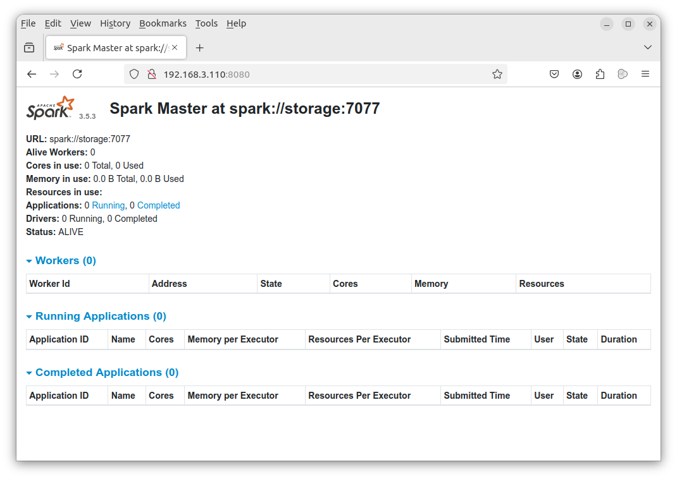Open the View menu
677x479 pixels.
pyautogui.click(x=80, y=23)
